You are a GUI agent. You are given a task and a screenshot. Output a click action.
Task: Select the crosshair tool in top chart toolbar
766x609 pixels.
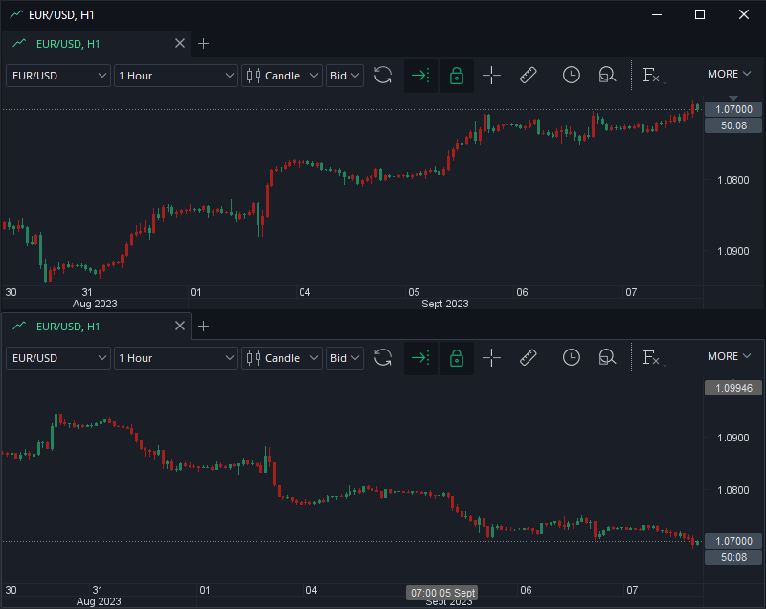tap(491, 76)
